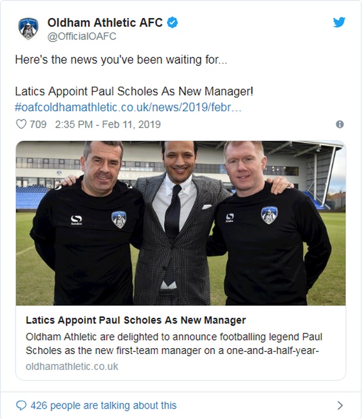Visit the @OfficialOAFC handle
Screen dimensions: 363x419
(82, 37)
